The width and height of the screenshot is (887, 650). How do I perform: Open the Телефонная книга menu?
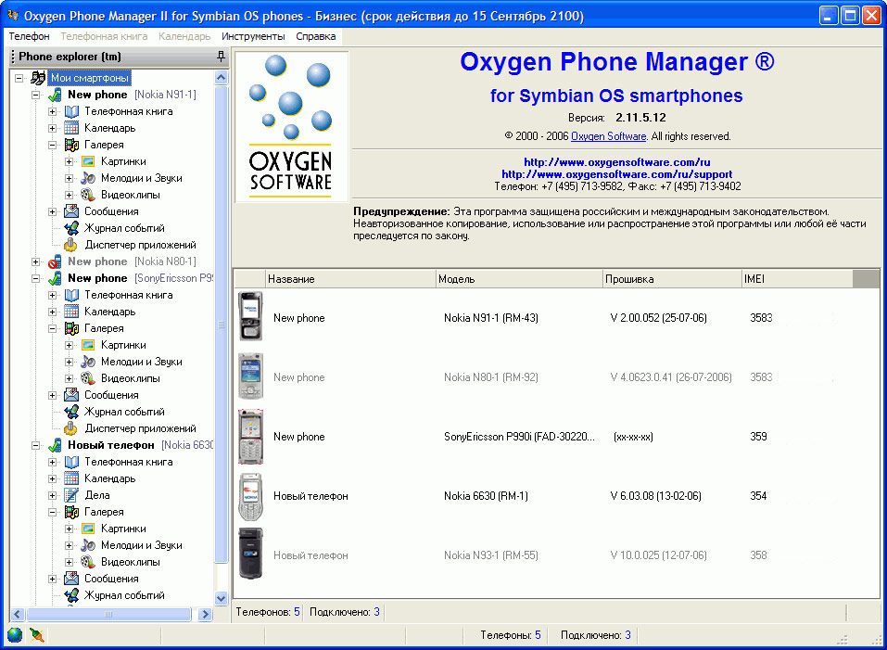(x=104, y=36)
